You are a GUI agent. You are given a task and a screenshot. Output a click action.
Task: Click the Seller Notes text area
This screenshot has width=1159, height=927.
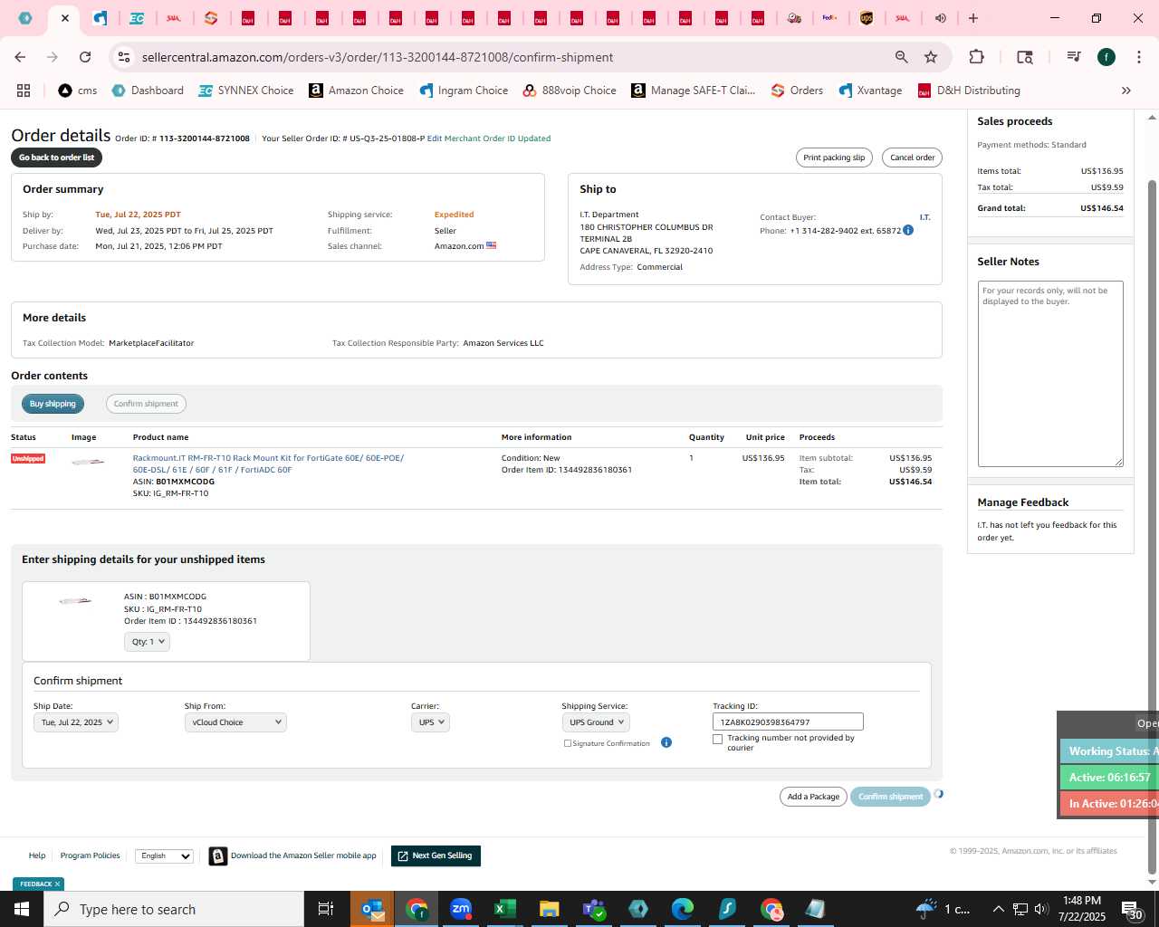1050,374
